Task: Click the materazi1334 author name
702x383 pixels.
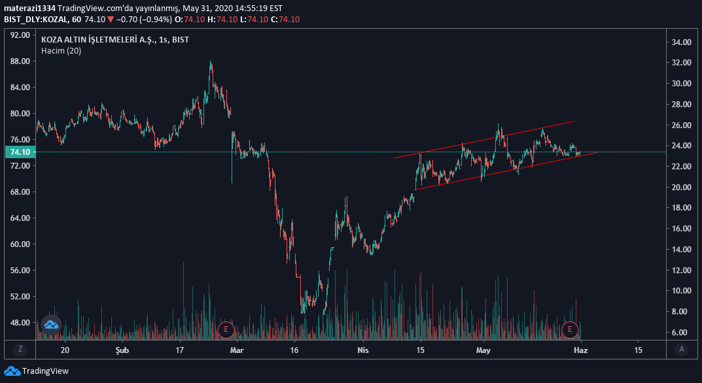Action: coord(28,8)
